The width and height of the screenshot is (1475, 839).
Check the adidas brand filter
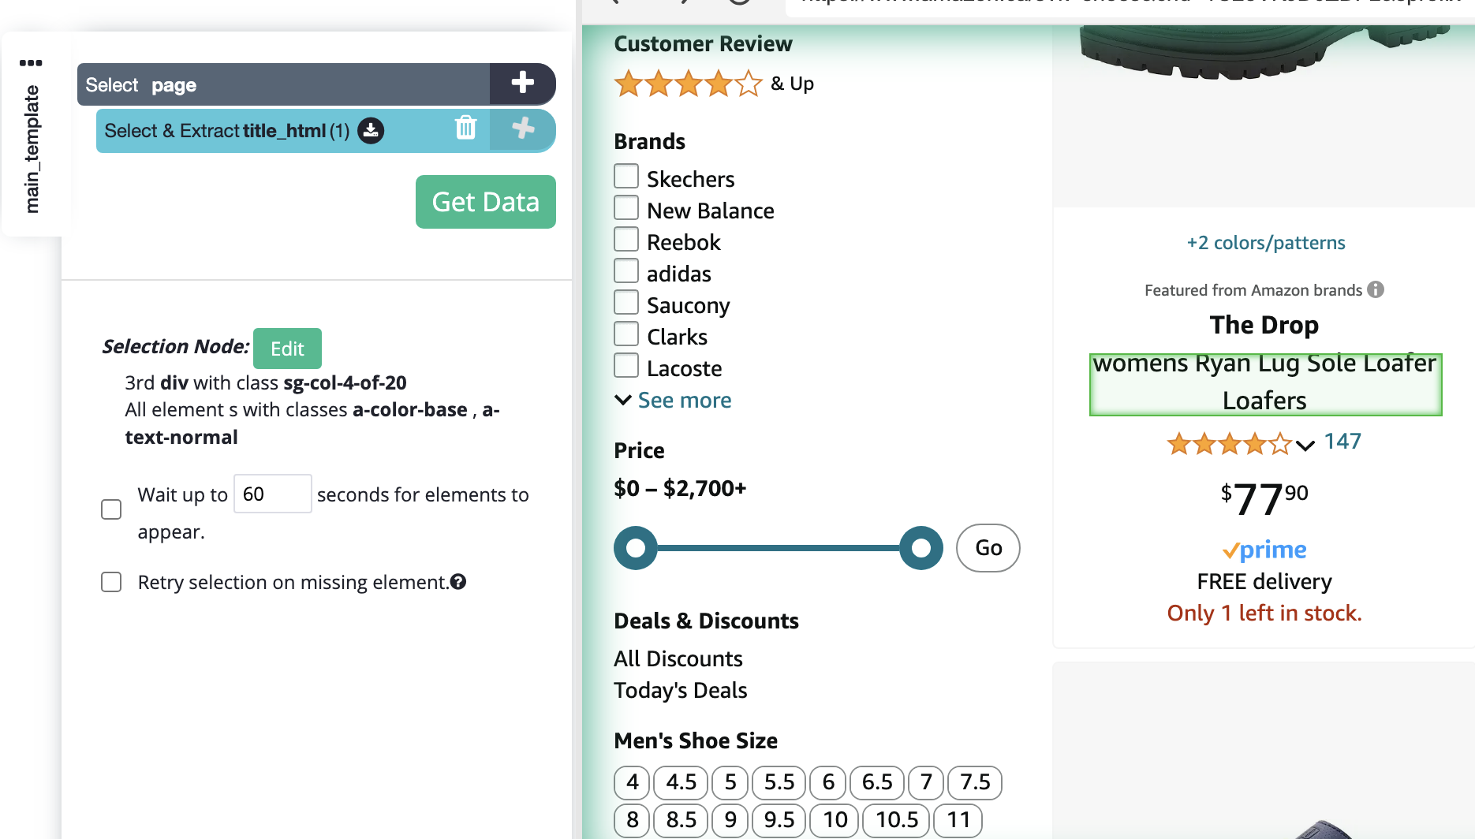[x=626, y=270]
